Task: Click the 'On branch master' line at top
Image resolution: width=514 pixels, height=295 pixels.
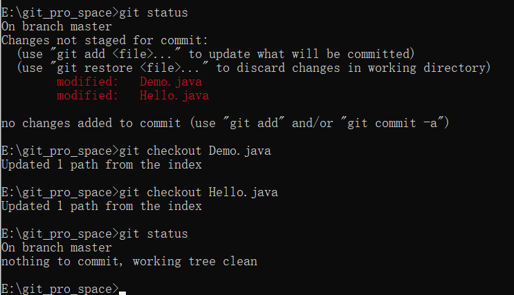Action: coord(57,26)
